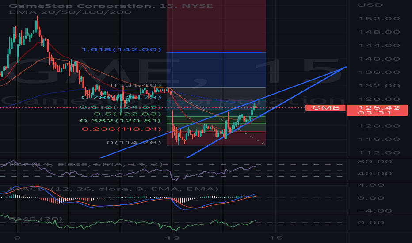Select the blue 1.618 Fibonacci extension zone
The image size is (412, 243).
216,70
